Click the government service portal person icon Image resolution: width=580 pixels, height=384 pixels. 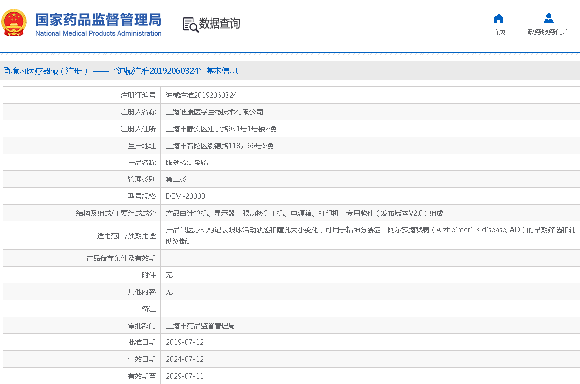click(x=548, y=19)
